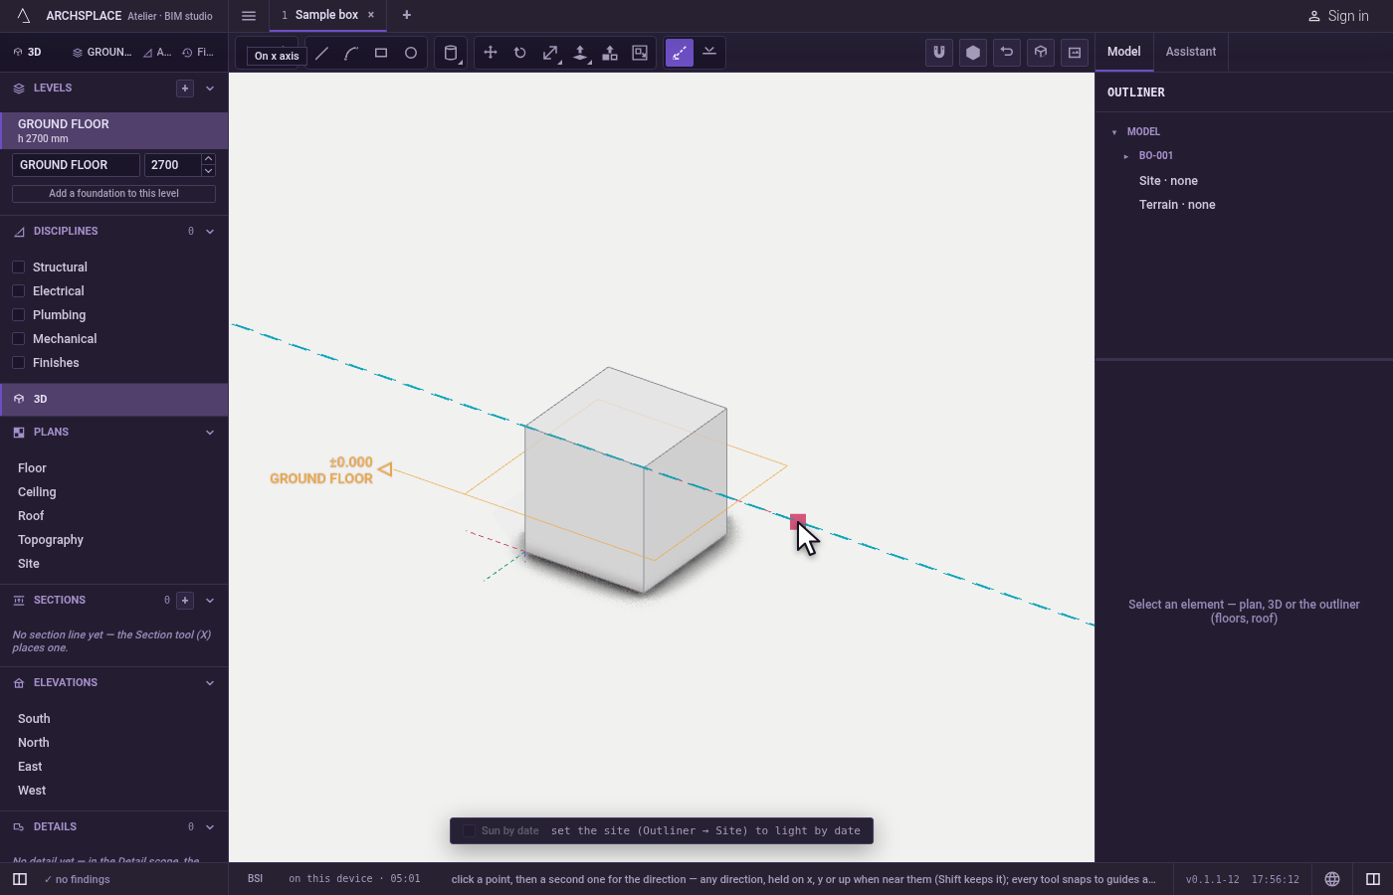The image size is (1393, 895).
Task: Select the cylinder solid tool
Action: (x=451, y=54)
